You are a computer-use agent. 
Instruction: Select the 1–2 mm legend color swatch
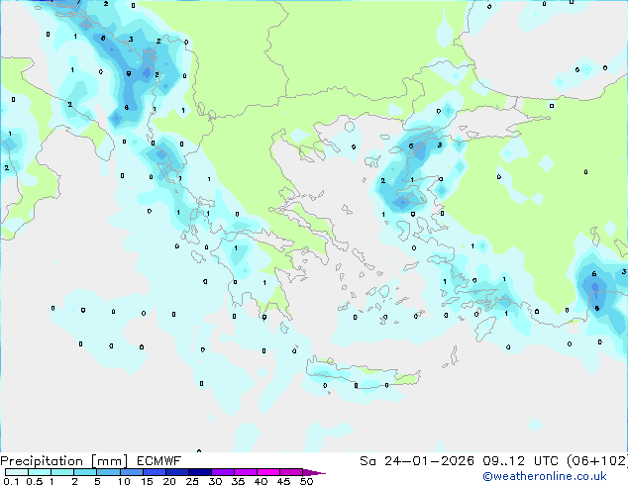[x=62, y=472]
